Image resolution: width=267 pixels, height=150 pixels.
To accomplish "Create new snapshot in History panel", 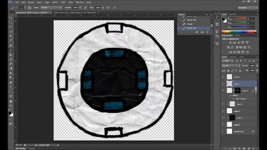I will [x=202, y=32].
